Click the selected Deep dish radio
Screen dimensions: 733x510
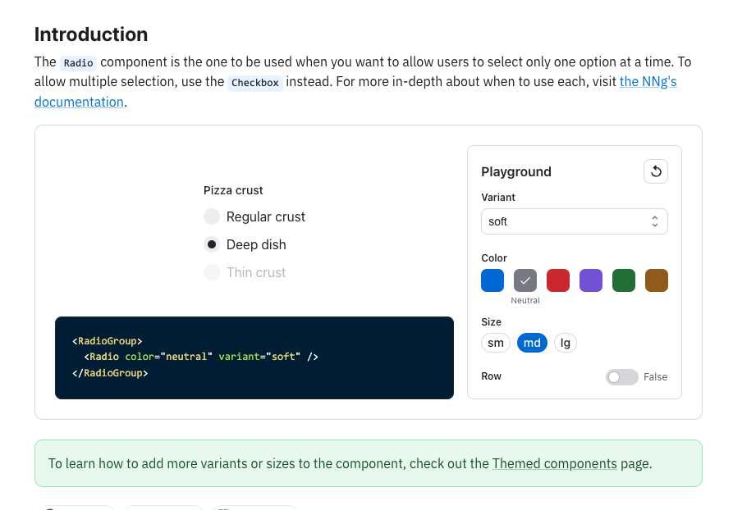[212, 244]
